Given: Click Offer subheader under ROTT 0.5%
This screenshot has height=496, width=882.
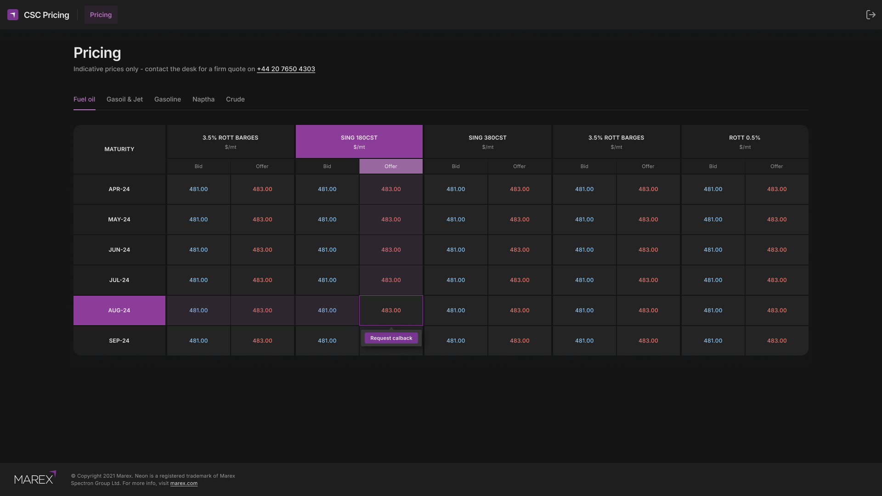Looking at the screenshot, I should 777,166.
